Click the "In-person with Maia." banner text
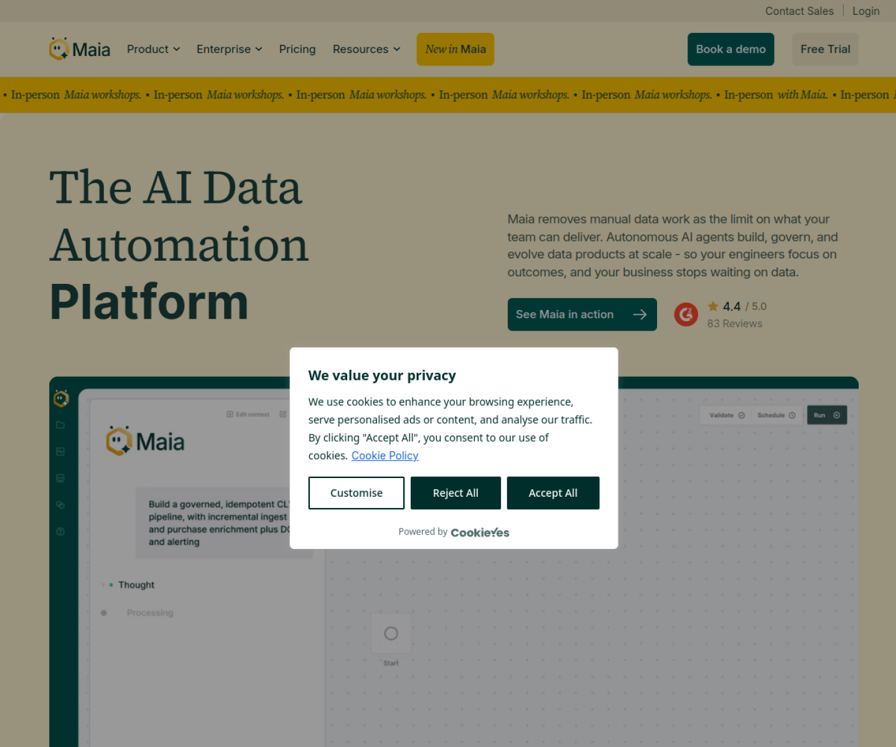The image size is (896, 747). [x=776, y=95]
